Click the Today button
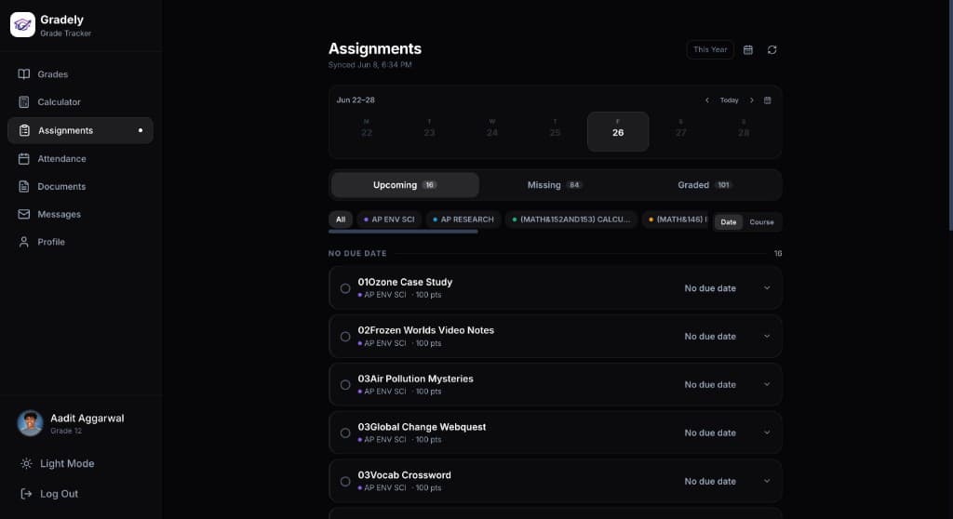953x519 pixels. 730,100
